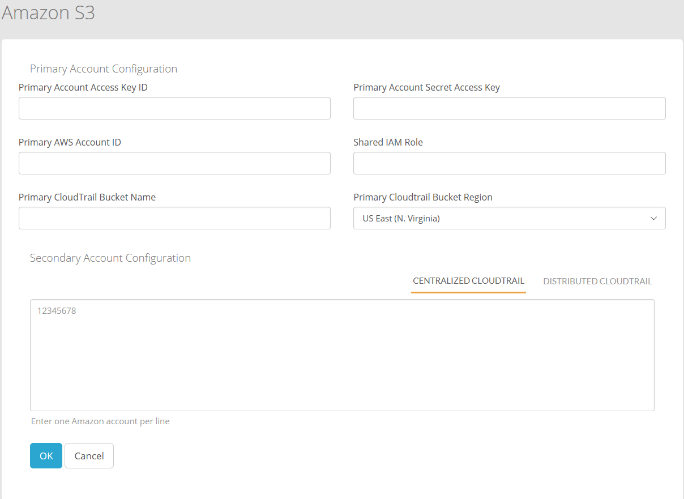Focus the Shared IAM Role input

pyautogui.click(x=509, y=163)
